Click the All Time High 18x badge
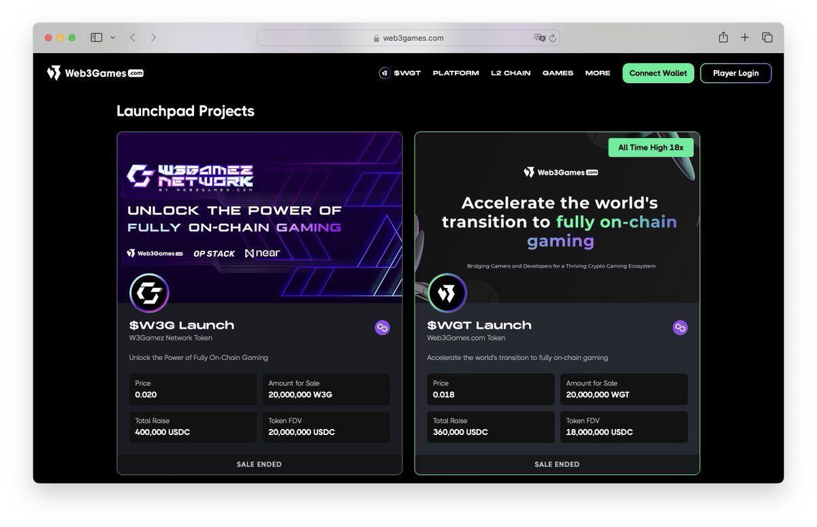817x527 pixels. coord(651,148)
